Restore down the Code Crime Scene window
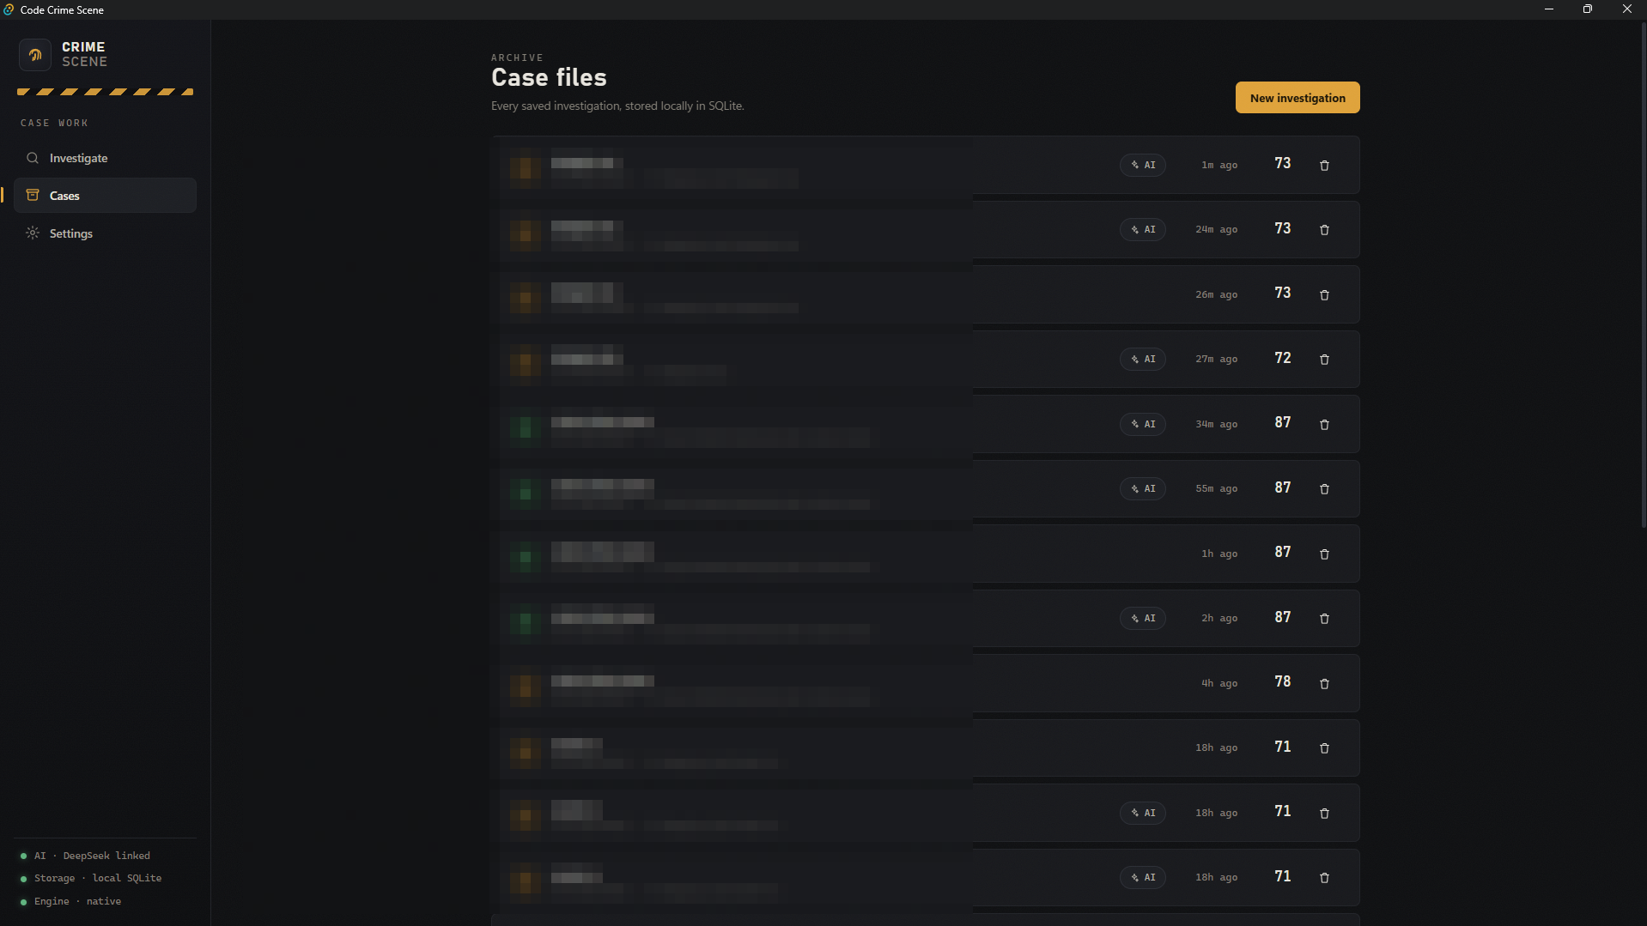The height and width of the screenshot is (926, 1647). 1588,9
